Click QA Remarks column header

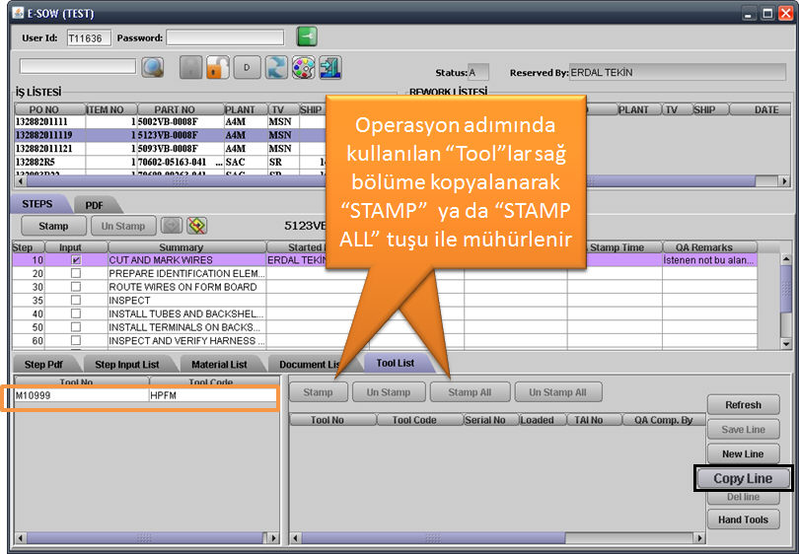(710, 247)
